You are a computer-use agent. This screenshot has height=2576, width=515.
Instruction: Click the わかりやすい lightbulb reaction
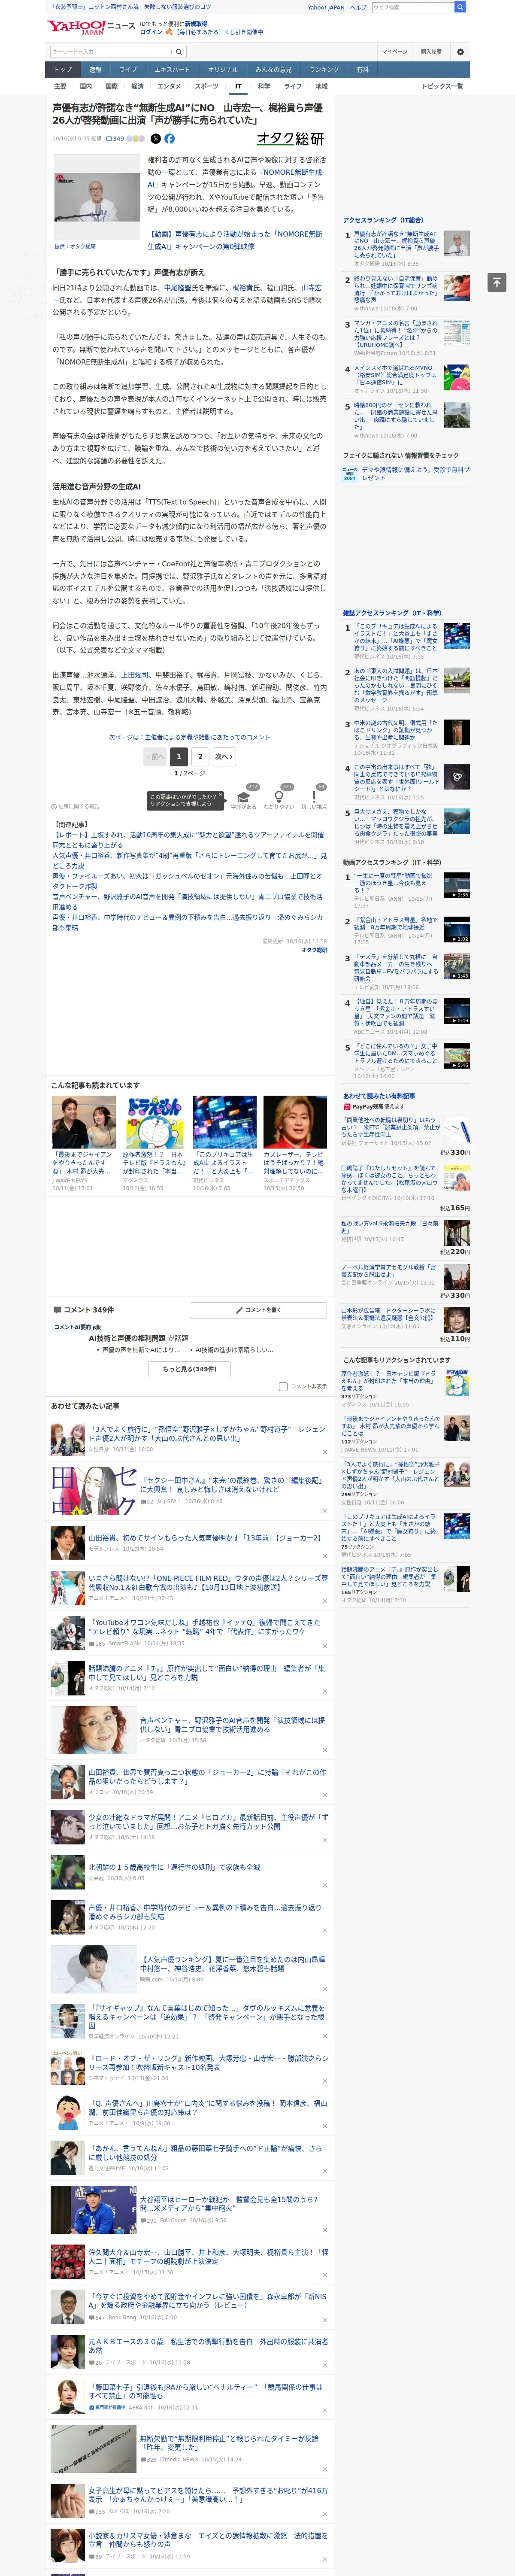click(279, 797)
